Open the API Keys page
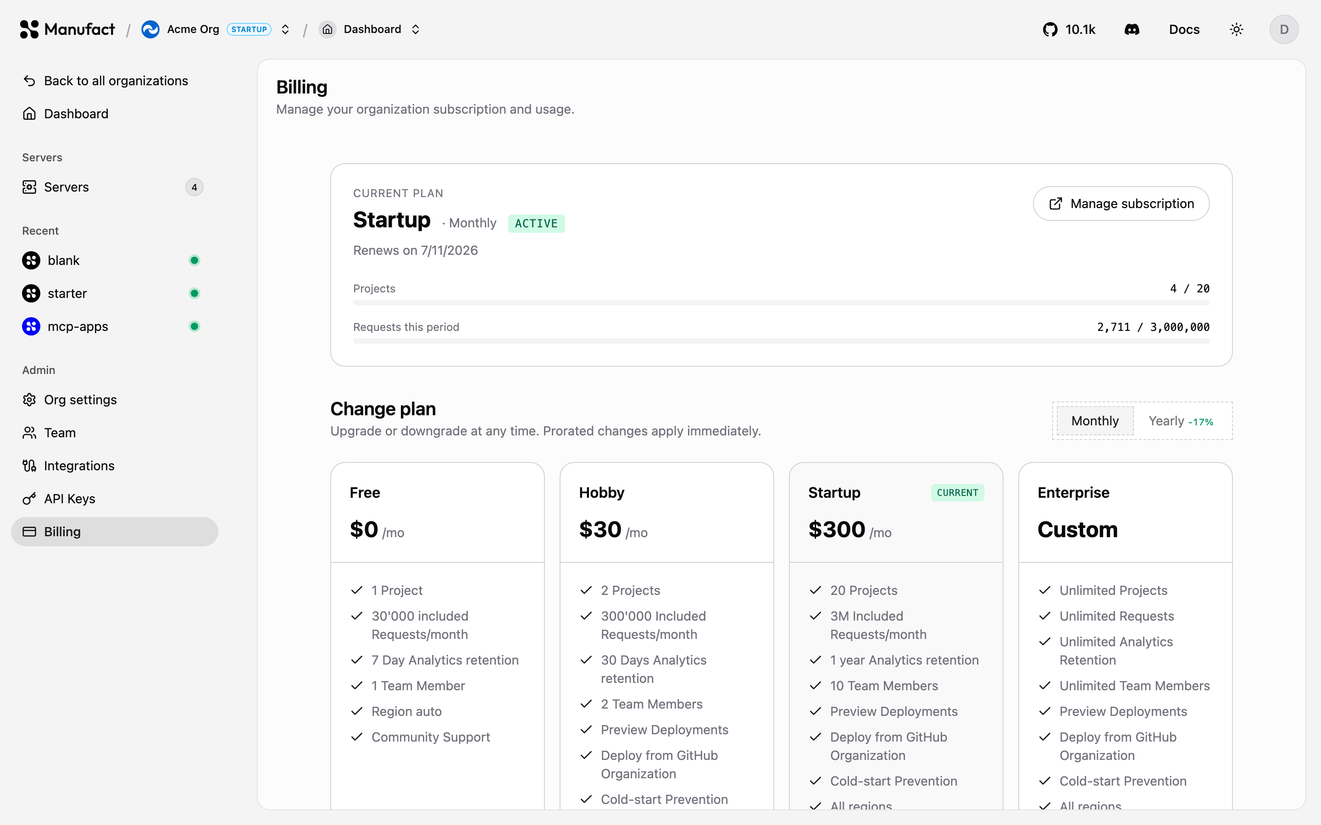Viewport: 1321px width, 825px height. coord(115,499)
